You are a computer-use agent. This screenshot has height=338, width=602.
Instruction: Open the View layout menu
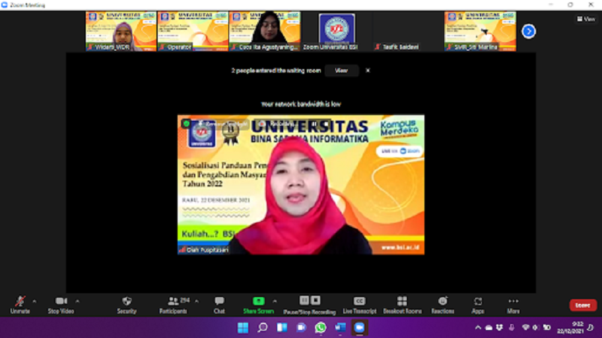(x=586, y=18)
